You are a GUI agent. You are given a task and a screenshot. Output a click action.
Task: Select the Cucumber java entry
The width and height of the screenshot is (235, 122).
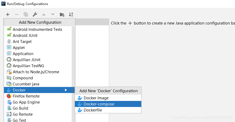coord(26,84)
